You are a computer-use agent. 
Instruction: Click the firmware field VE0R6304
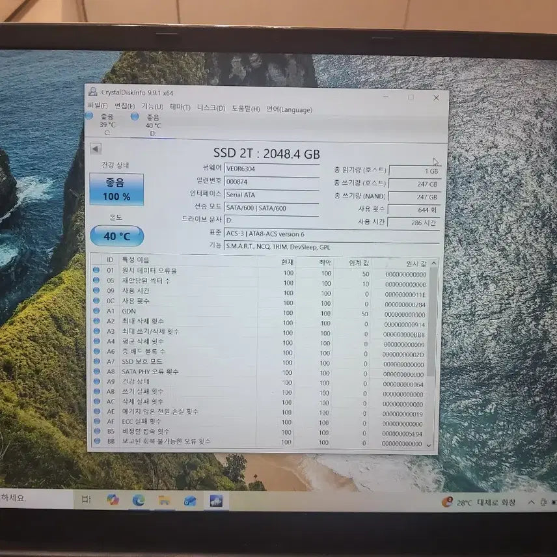click(x=272, y=169)
